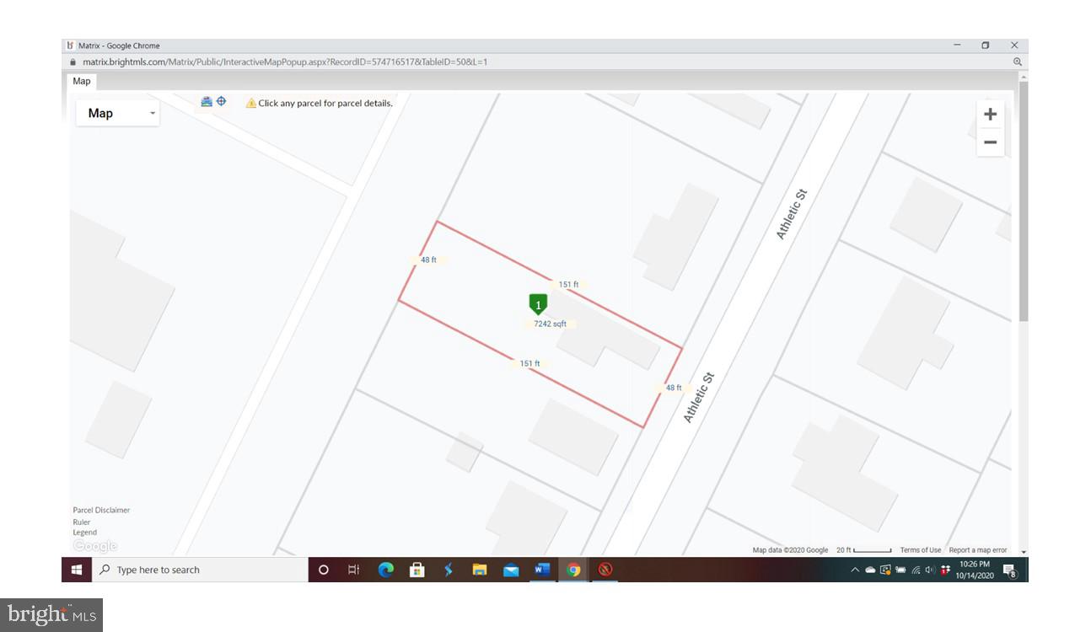The width and height of the screenshot is (1075, 632).
Task: Open the Microsoft Store taskbar icon
Action: pos(417,570)
